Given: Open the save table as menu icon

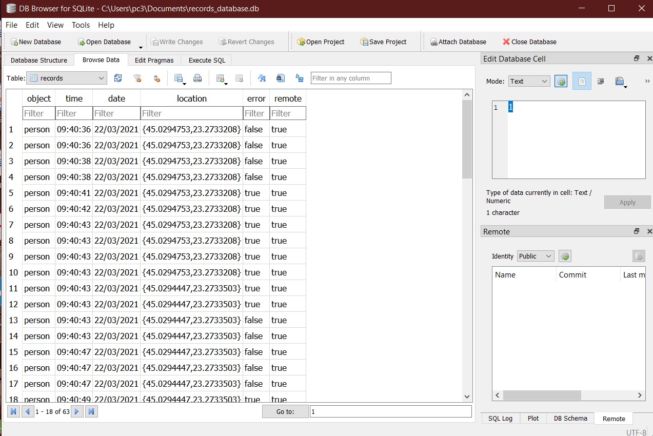Looking at the screenshot, I should coord(179,78).
